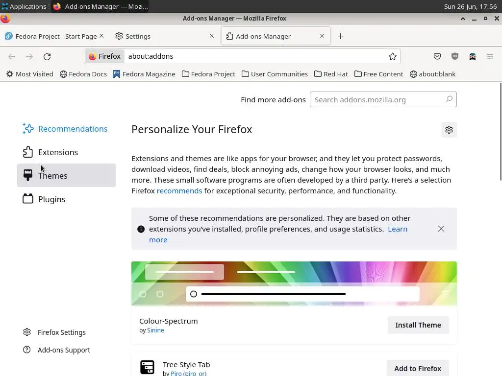The image size is (502, 376).
Task: Open the Plugins category label
Action: point(51,199)
